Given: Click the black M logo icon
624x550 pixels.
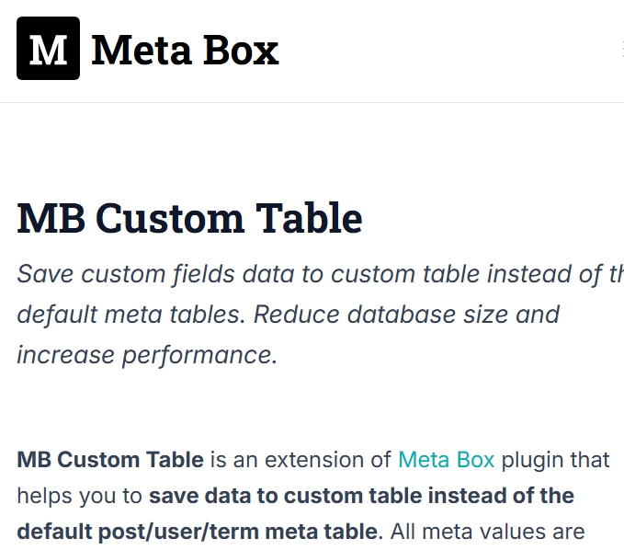Looking at the screenshot, I should tap(48, 48).
